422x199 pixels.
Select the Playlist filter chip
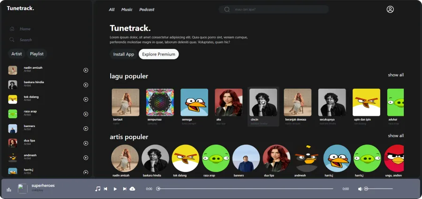(37, 54)
